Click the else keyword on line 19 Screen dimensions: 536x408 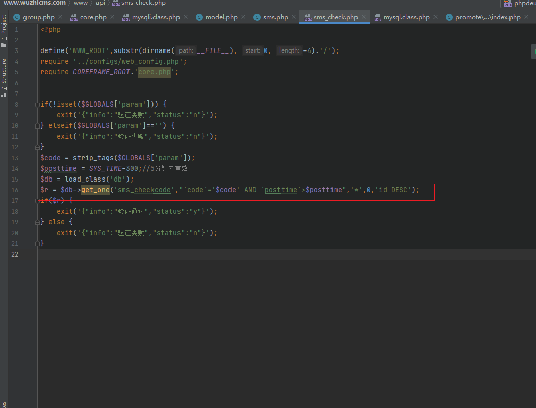pyautogui.click(x=57, y=222)
